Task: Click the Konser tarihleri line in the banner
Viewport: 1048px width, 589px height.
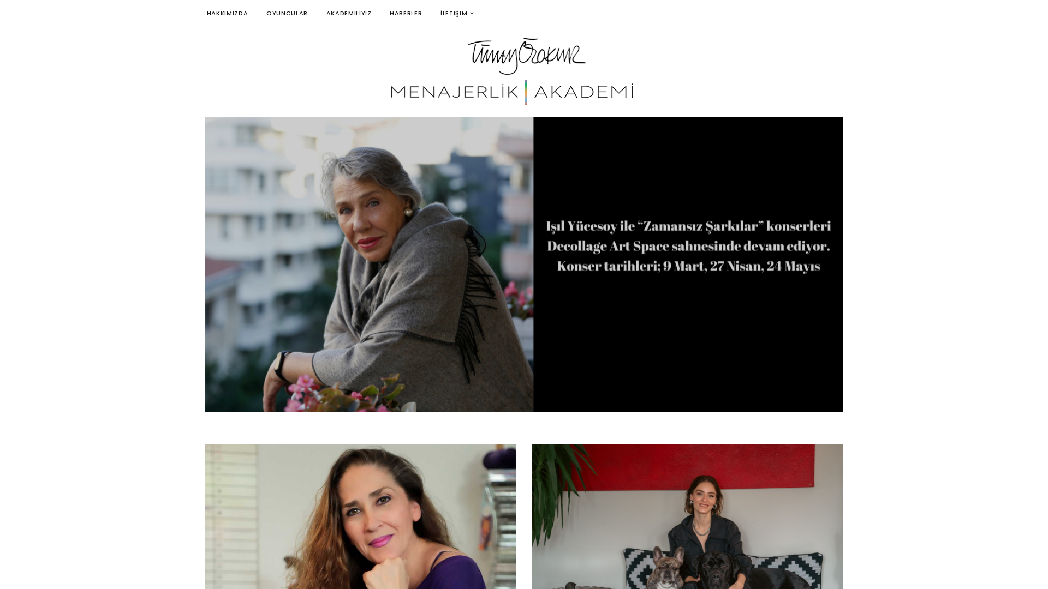Action: 688,266
